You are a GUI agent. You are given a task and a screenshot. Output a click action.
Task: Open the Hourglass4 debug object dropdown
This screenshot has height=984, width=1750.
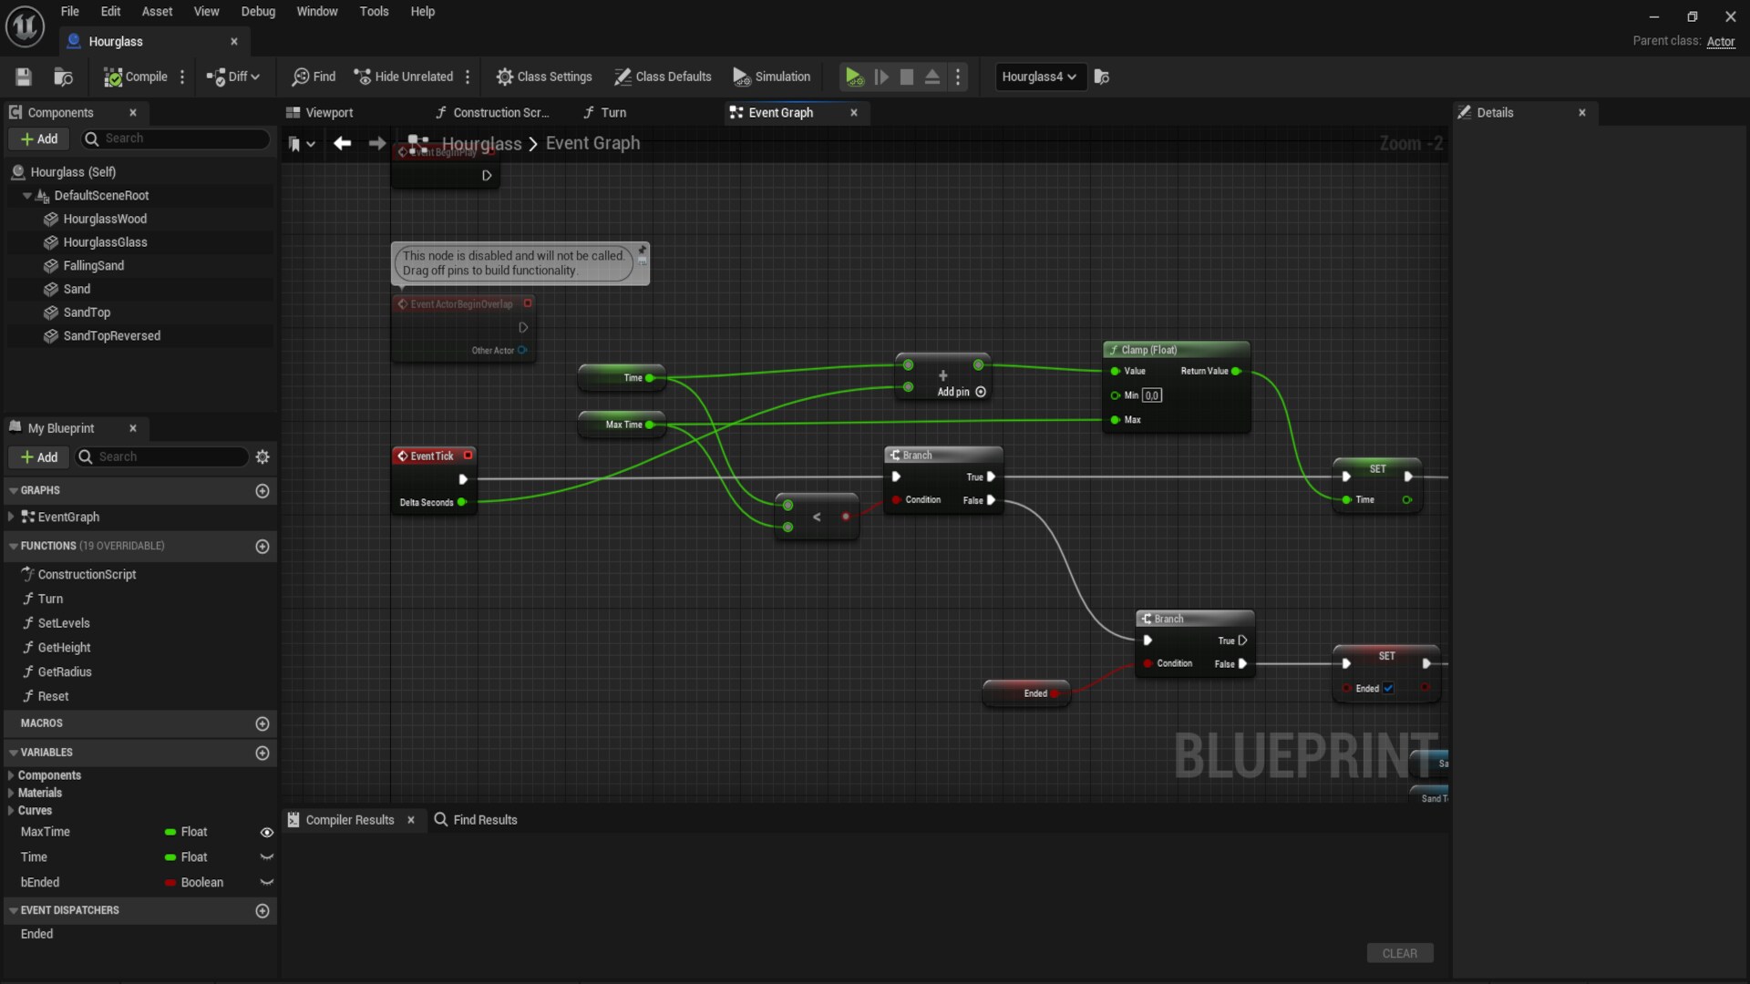(x=1038, y=77)
